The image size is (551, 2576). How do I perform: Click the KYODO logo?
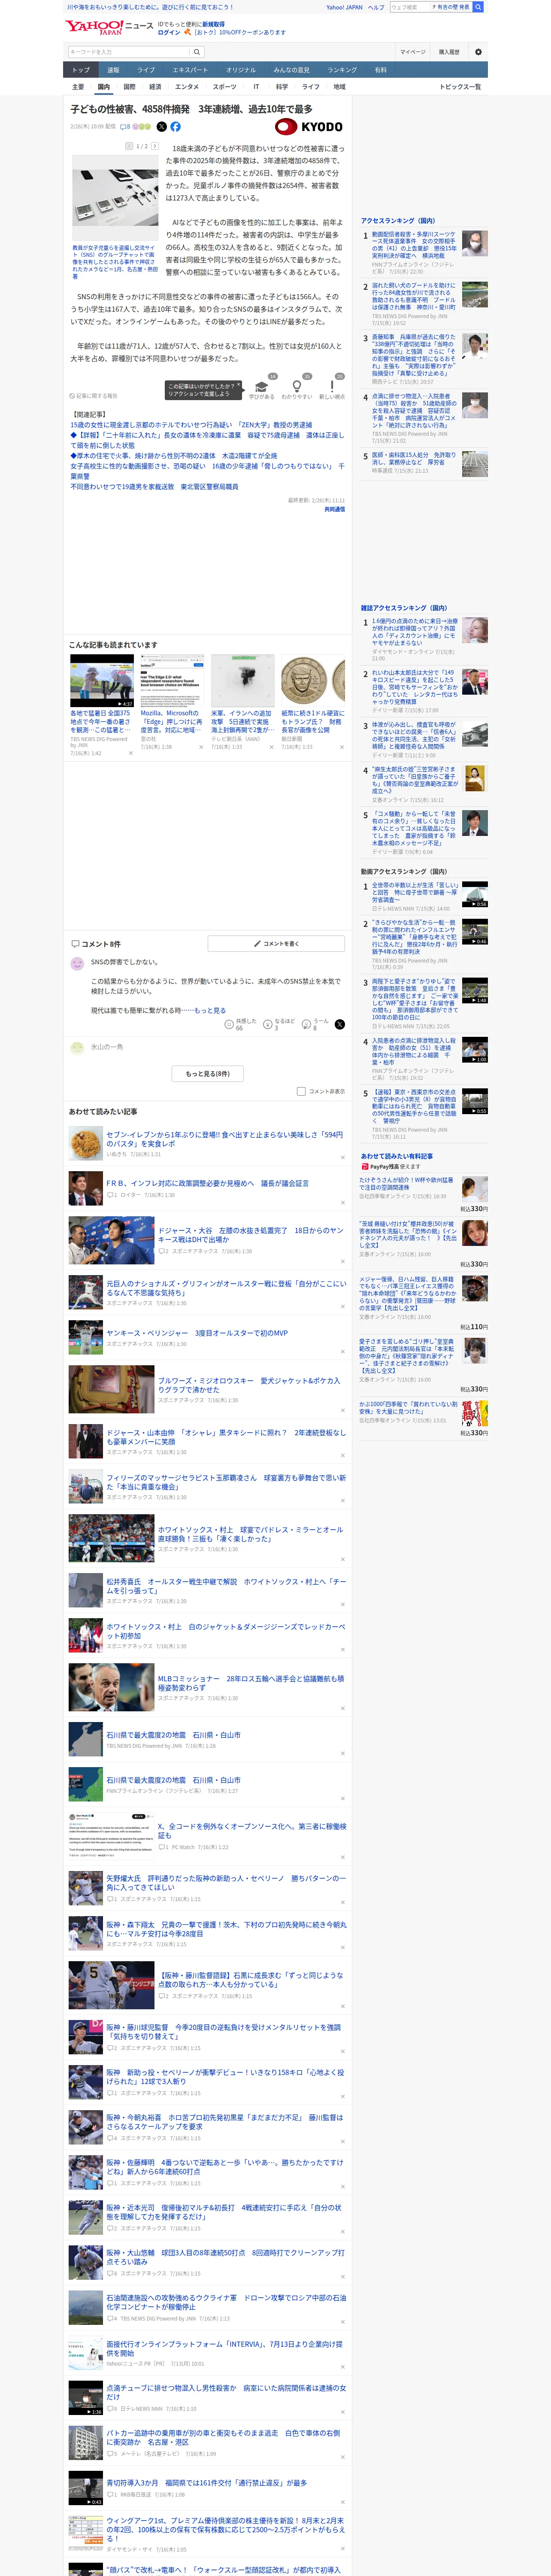coord(309,127)
